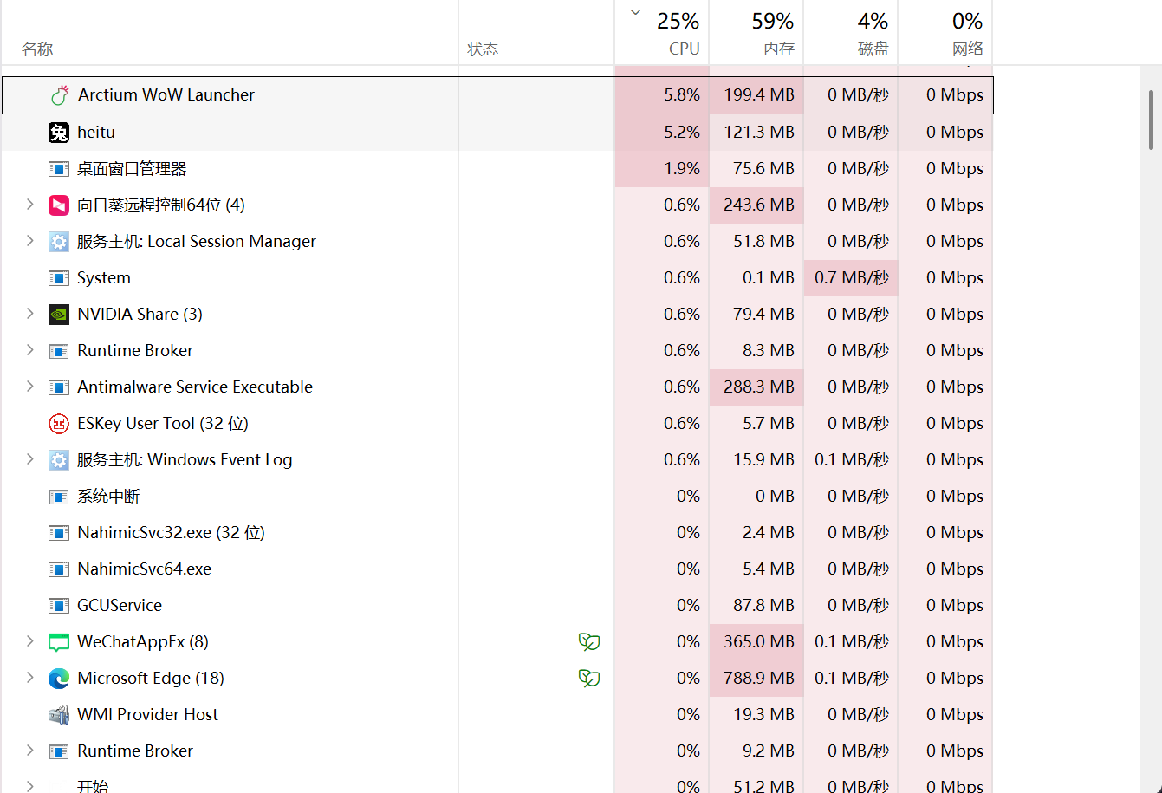Sort by the 名称 column header
Image resolution: width=1162 pixels, height=793 pixels.
(37, 49)
